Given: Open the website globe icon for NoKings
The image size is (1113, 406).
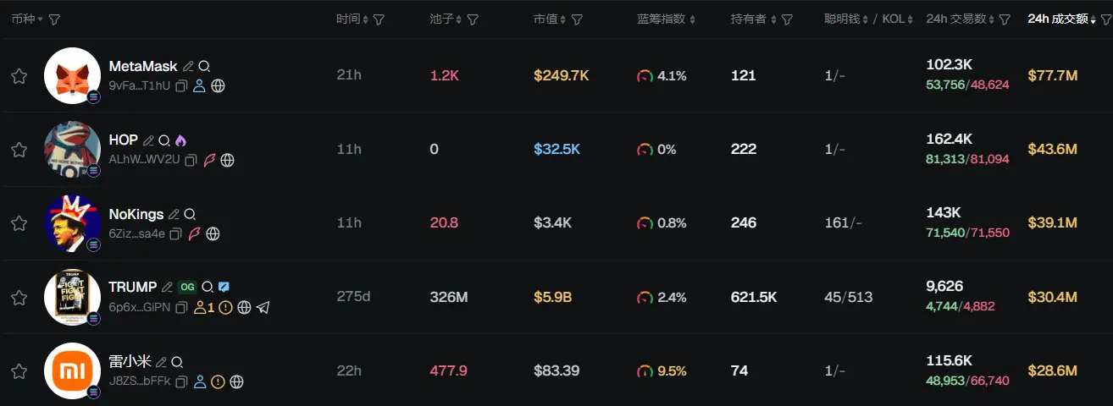Looking at the screenshot, I should pos(213,233).
